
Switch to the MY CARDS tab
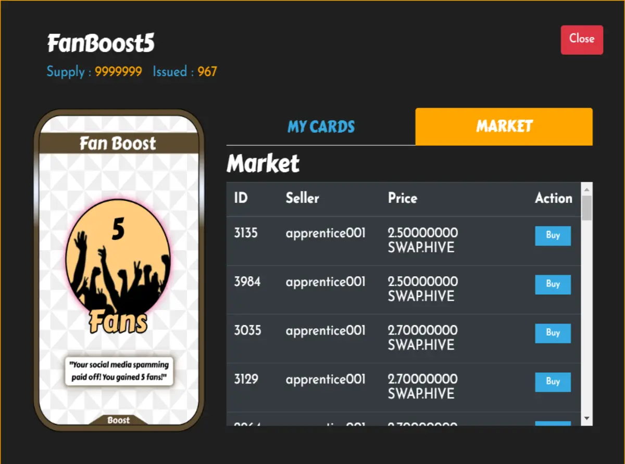click(x=321, y=126)
